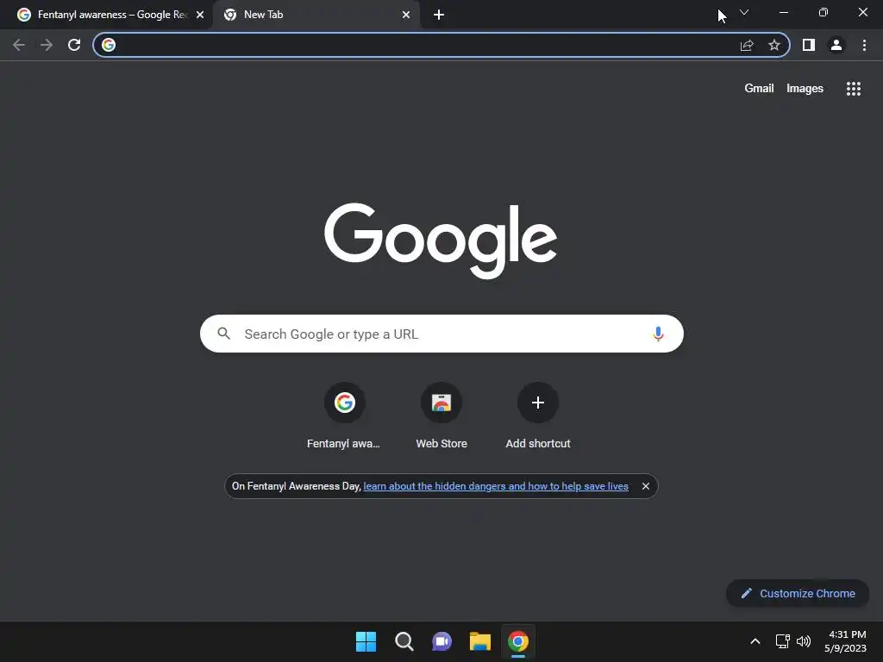The width and height of the screenshot is (883, 662).
Task: Start voice search with microphone icon
Action: pyautogui.click(x=658, y=334)
